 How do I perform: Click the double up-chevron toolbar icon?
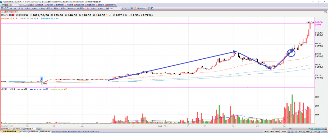19,8
